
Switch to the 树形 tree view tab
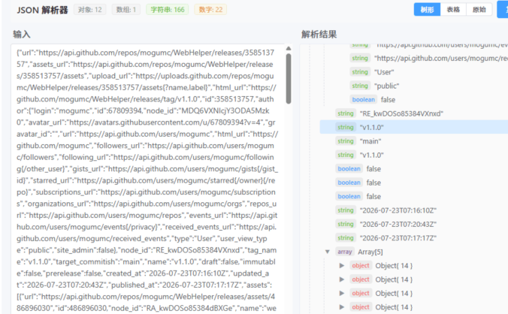point(427,10)
